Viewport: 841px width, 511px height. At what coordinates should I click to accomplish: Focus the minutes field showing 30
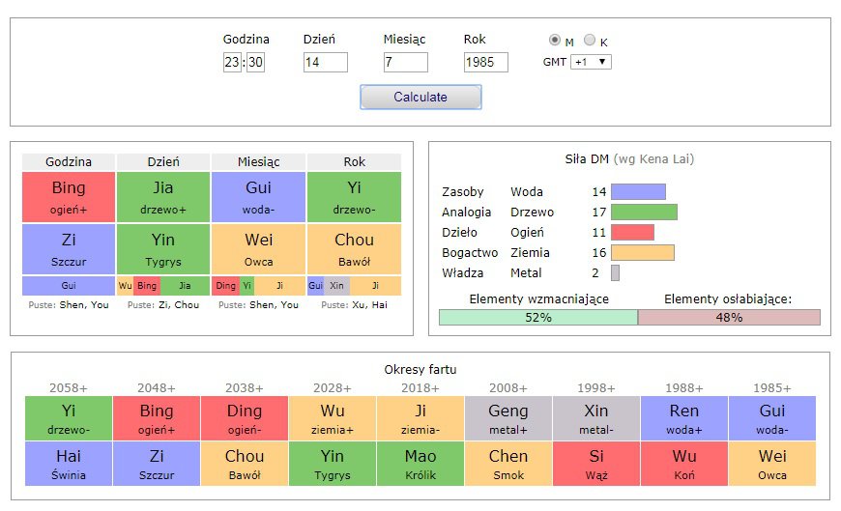(255, 62)
